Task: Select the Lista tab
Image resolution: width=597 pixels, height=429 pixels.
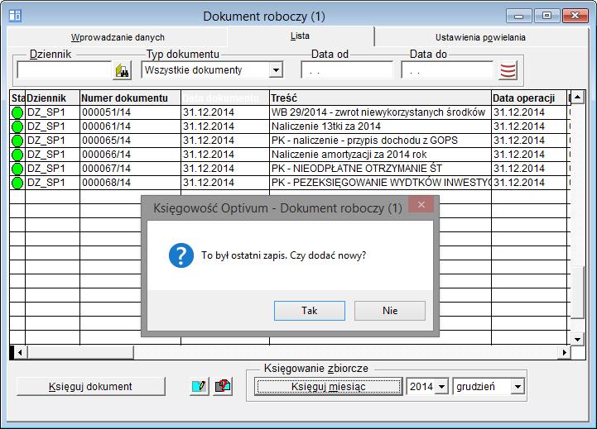Action: point(300,36)
